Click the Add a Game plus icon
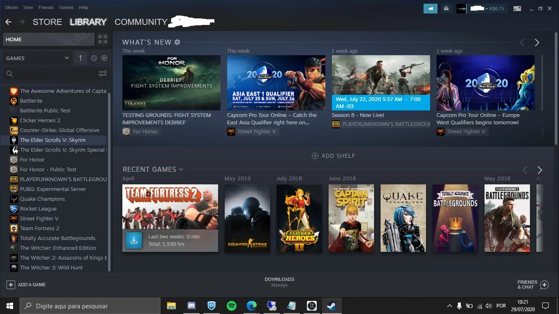This screenshot has width=559, height=314. pos(11,285)
